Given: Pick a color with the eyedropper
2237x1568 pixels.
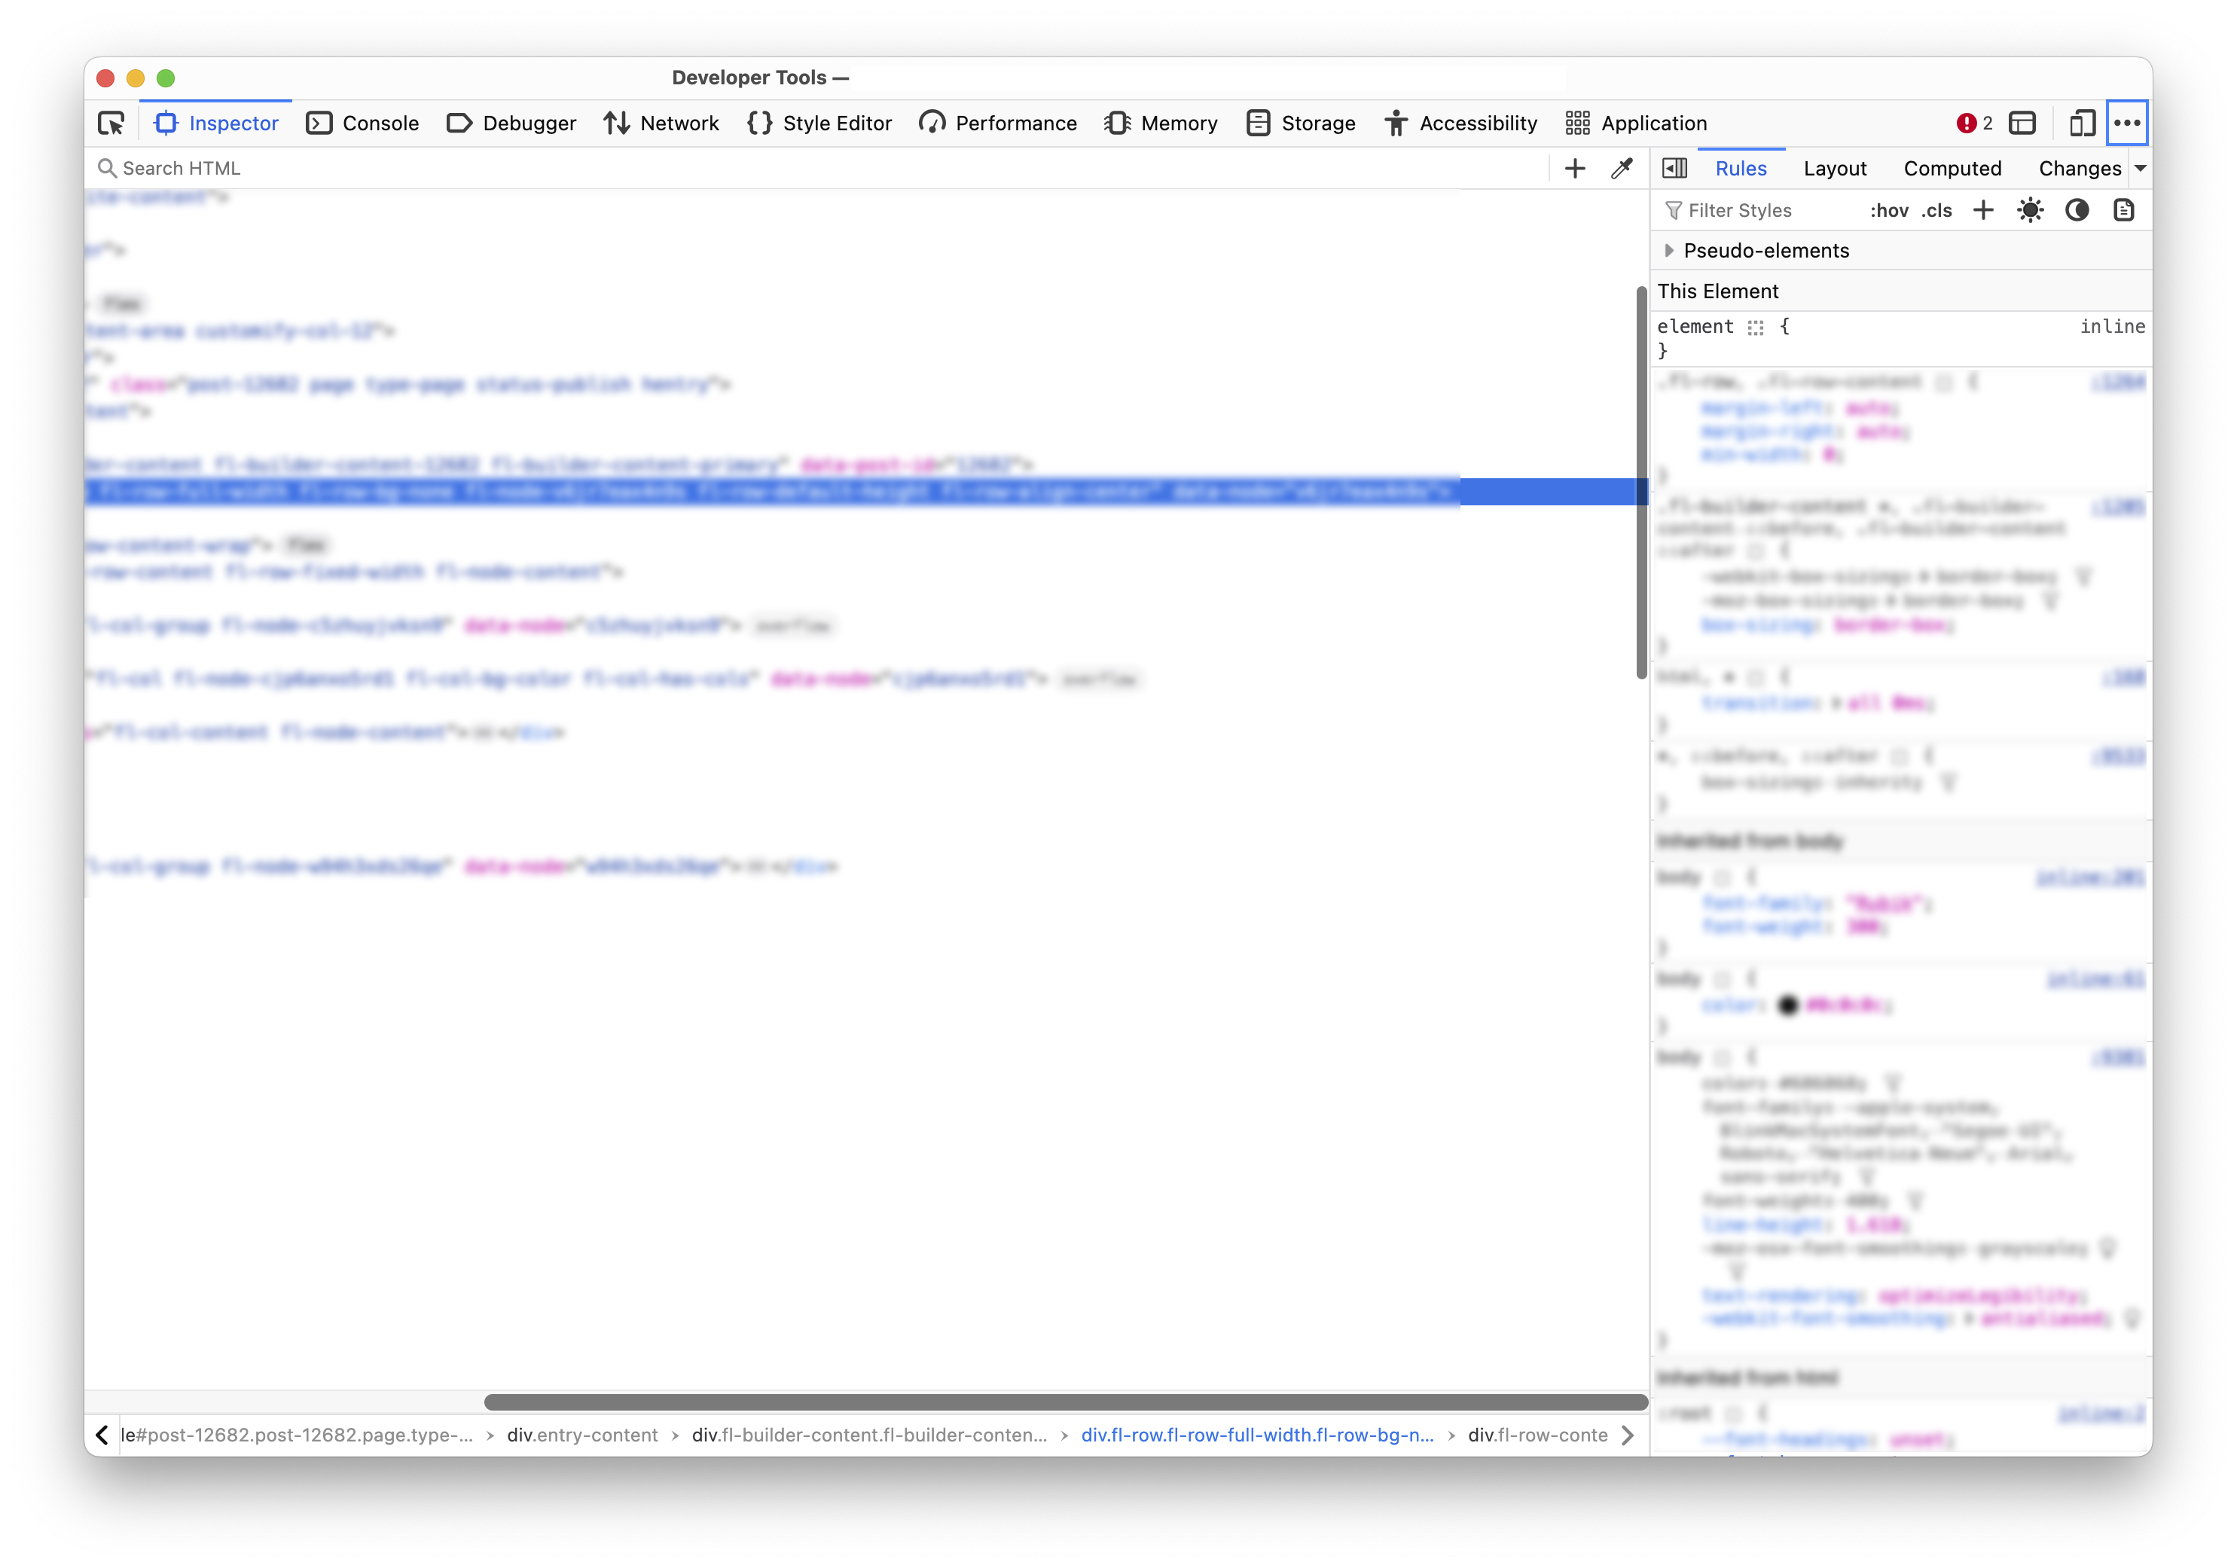Looking at the screenshot, I should [1621, 169].
